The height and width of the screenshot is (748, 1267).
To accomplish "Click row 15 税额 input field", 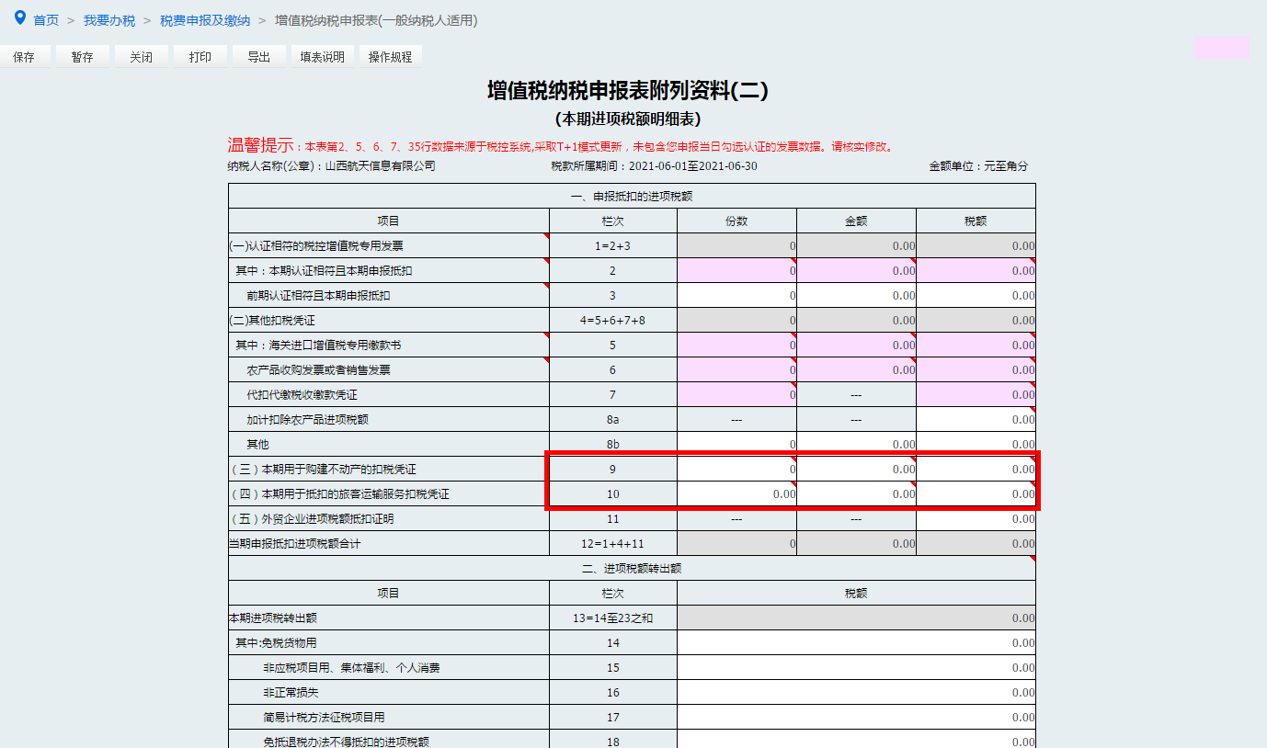I will [x=856, y=668].
